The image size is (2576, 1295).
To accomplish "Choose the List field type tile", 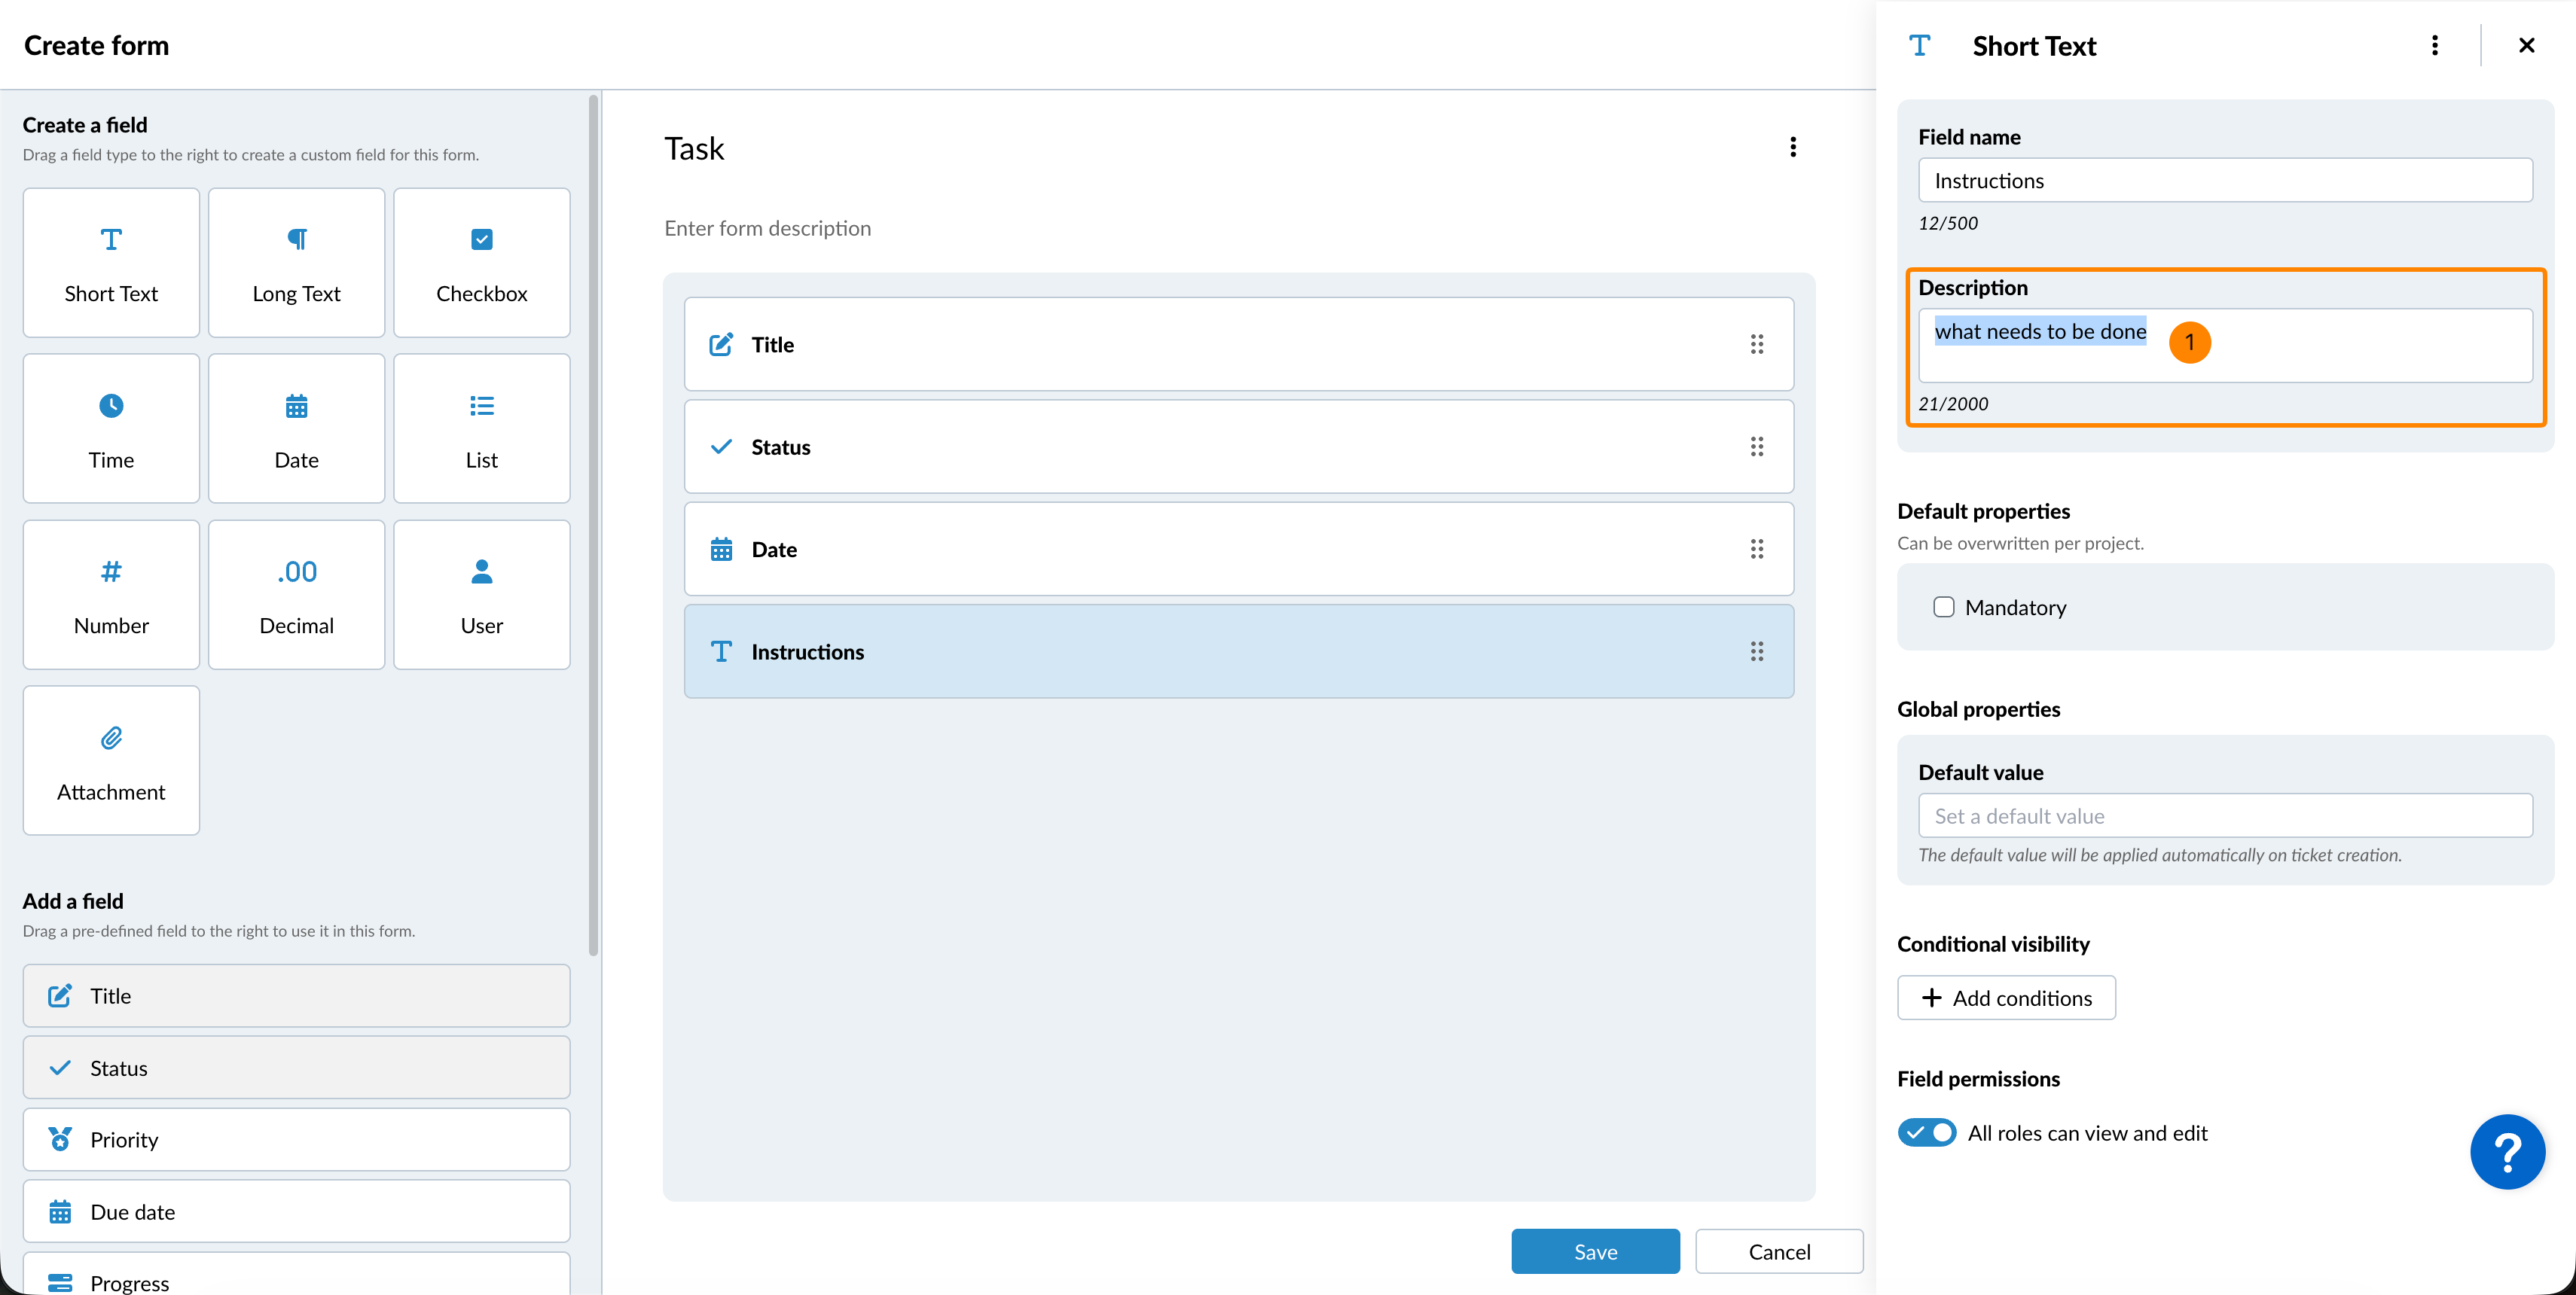I will click(481, 428).
